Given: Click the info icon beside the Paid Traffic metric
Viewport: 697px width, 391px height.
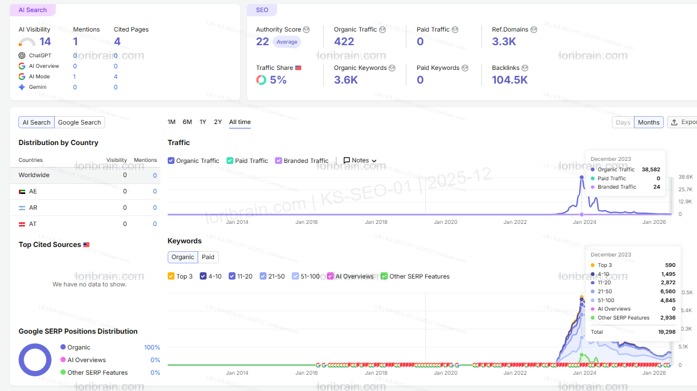Looking at the screenshot, I should [x=455, y=30].
